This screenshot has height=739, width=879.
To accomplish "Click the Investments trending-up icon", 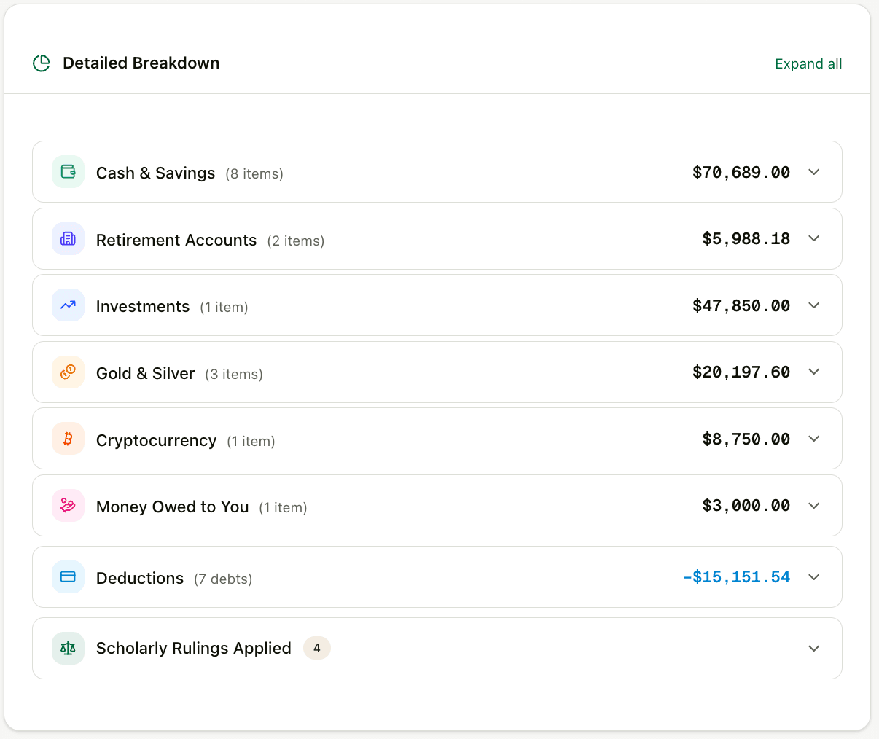I will (x=68, y=305).
